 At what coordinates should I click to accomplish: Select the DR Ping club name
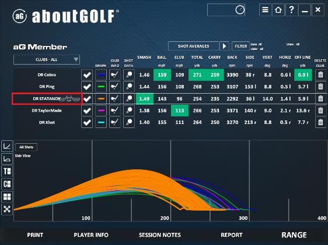click(47, 87)
